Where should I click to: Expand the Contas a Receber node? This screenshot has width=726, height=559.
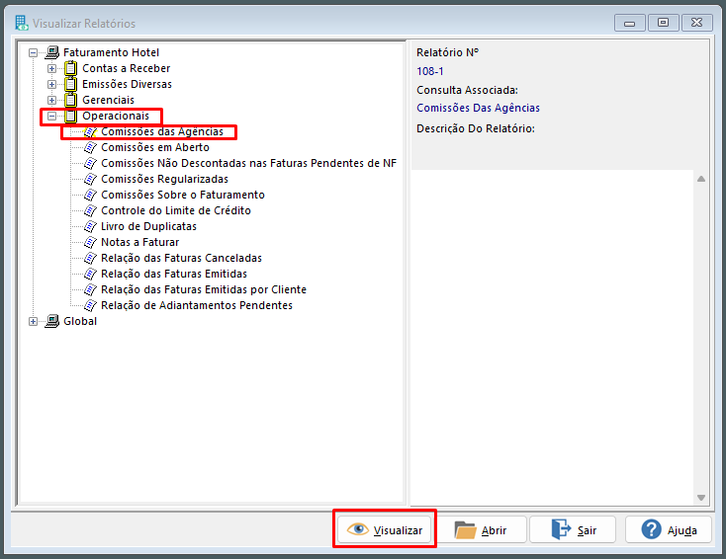(x=51, y=69)
